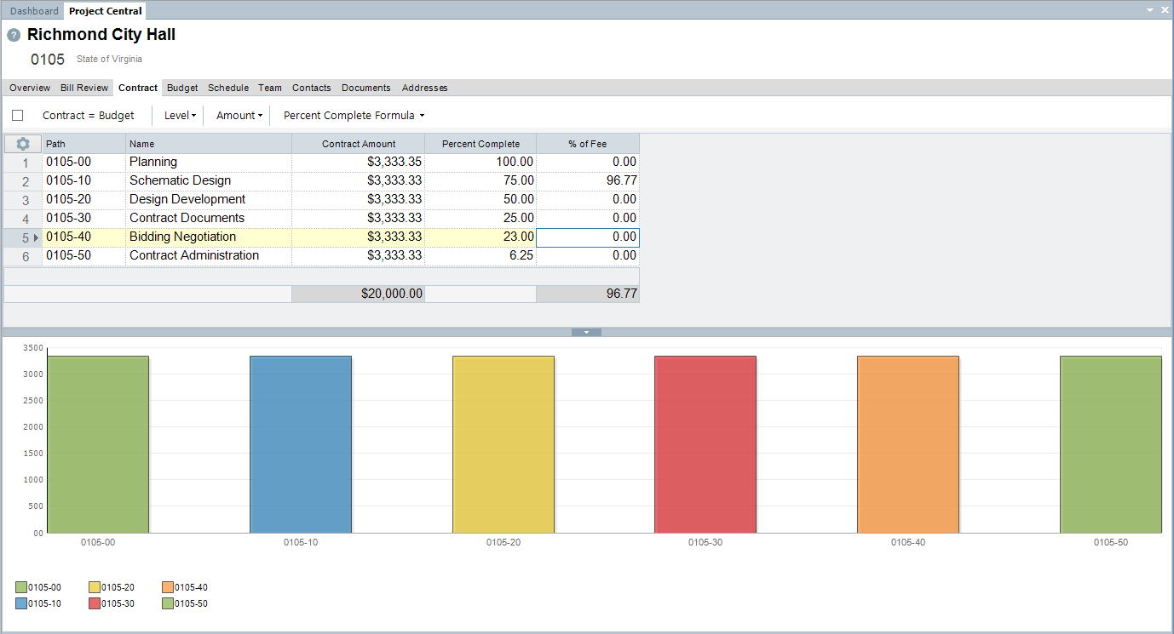The width and height of the screenshot is (1174, 634).
Task: Click the % of Fee column header
Action: click(588, 144)
